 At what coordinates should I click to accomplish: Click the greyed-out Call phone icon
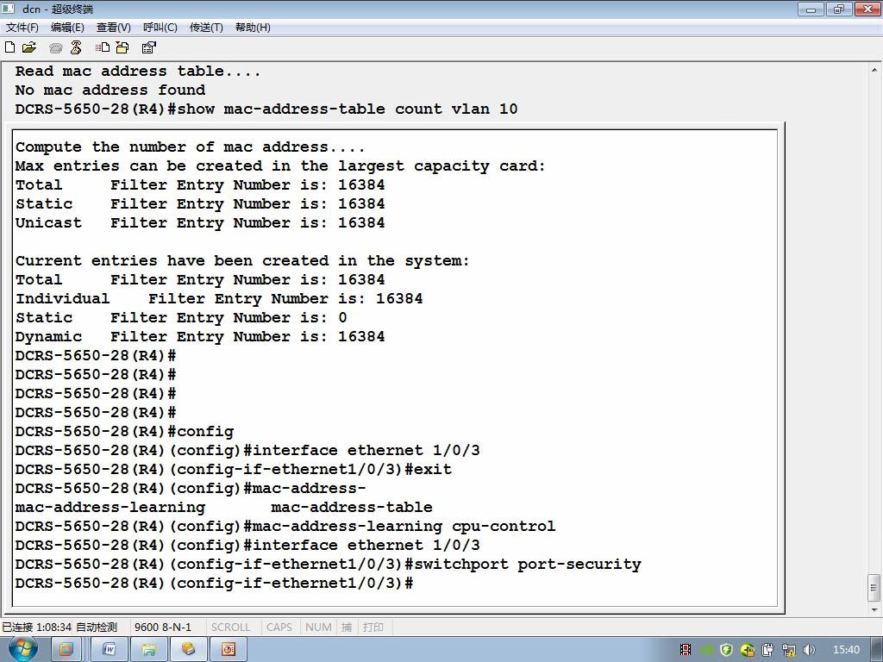click(x=56, y=48)
